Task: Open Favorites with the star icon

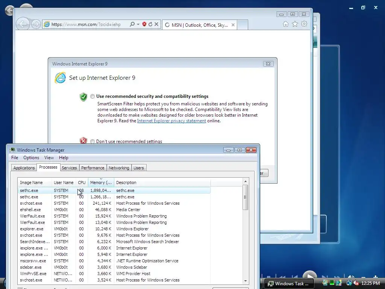Action: tap(295, 24)
